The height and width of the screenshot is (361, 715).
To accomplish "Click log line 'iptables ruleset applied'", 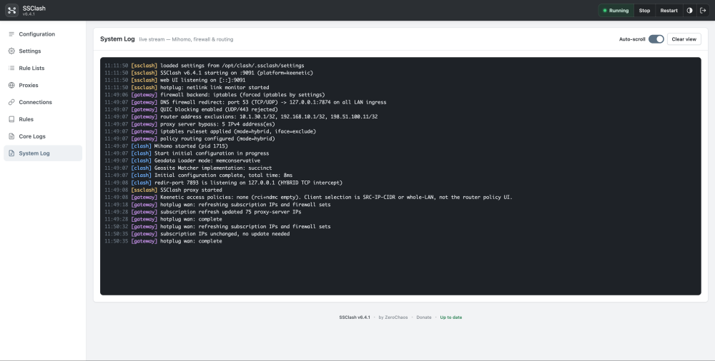I will click(210, 131).
